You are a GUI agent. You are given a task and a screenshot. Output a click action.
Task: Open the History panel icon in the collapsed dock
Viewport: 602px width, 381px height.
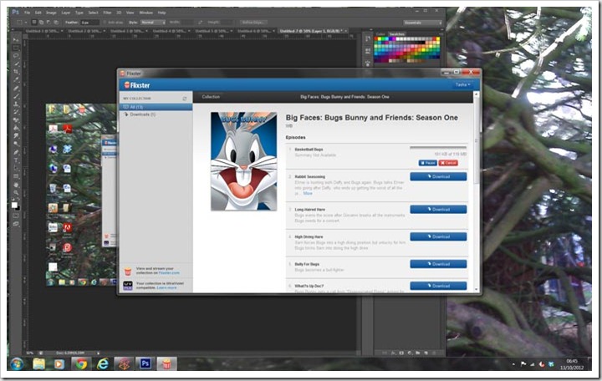pos(367,38)
